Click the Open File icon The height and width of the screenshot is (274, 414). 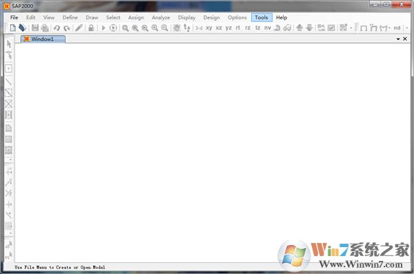click(23, 28)
